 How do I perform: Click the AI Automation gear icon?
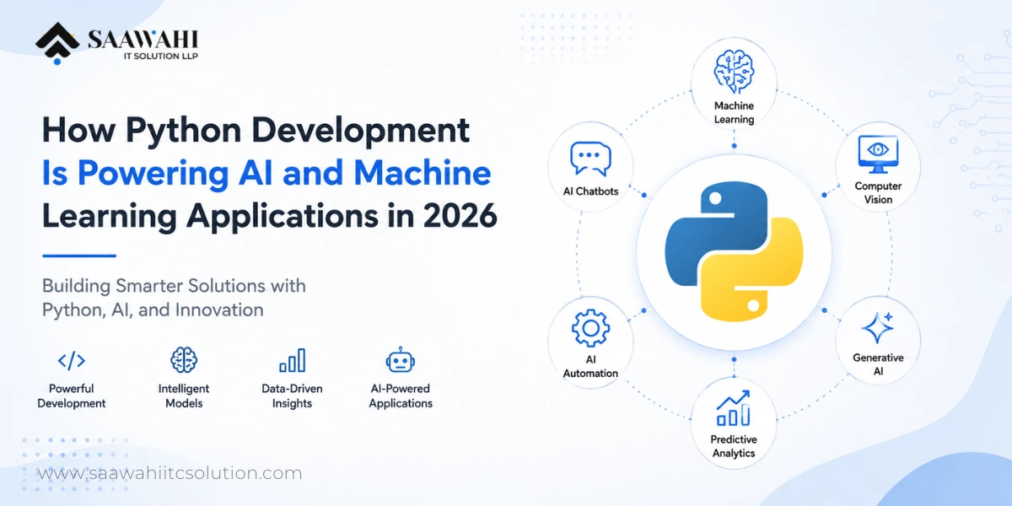(x=590, y=329)
